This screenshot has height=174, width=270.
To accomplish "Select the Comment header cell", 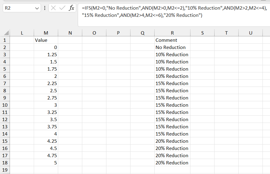I will (172, 40).
